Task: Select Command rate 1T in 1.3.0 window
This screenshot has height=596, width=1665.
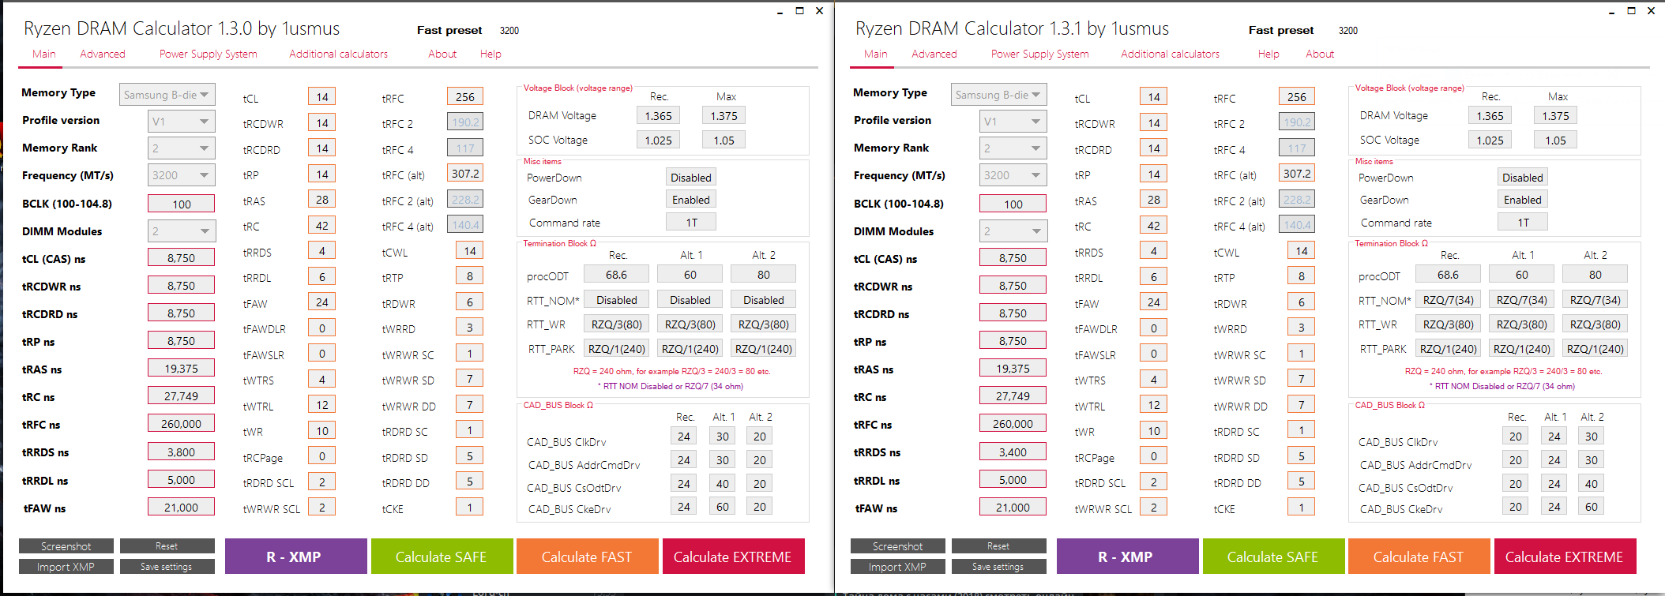Action: pyautogui.click(x=691, y=223)
